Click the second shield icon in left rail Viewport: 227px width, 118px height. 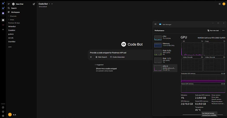point(3,8)
